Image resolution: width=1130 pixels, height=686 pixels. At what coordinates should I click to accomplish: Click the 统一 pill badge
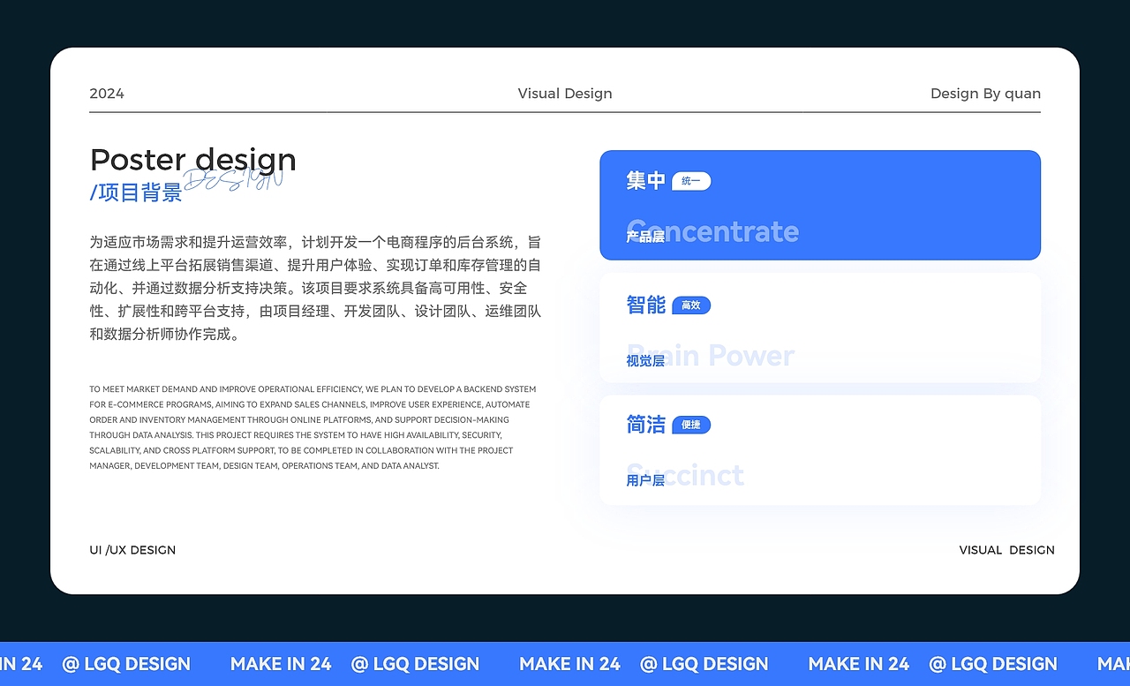coord(691,181)
